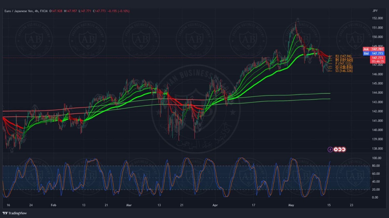Image resolution: width=389 pixels, height=218 pixels.
Task: Click the -0.155 (-0.10%) change readout
Action: (119, 11)
